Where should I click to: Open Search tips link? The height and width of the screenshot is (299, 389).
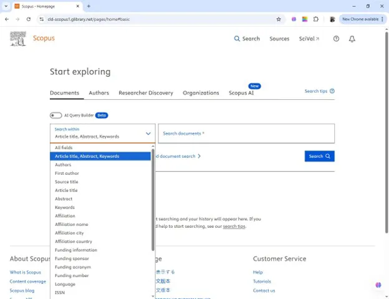(316, 91)
